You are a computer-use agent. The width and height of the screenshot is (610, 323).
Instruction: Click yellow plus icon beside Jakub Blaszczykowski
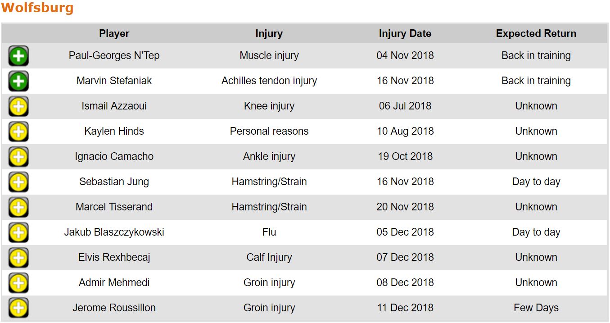(x=18, y=233)
